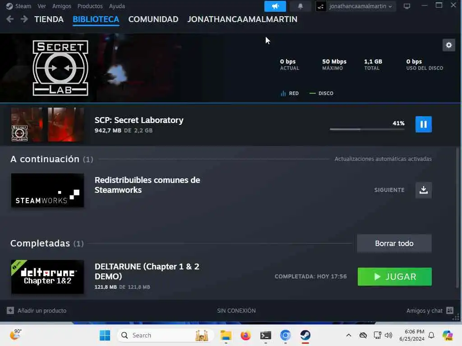Go to the COMUNIDAD tab
This screenshot has height=346, width=462.
(x=153, y=19)
